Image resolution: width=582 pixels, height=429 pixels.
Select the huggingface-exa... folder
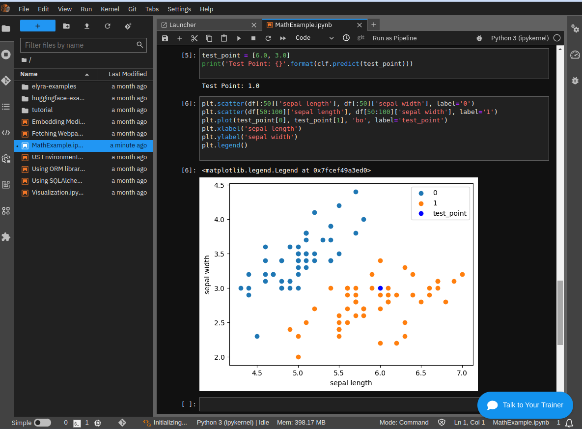point(83,98)
